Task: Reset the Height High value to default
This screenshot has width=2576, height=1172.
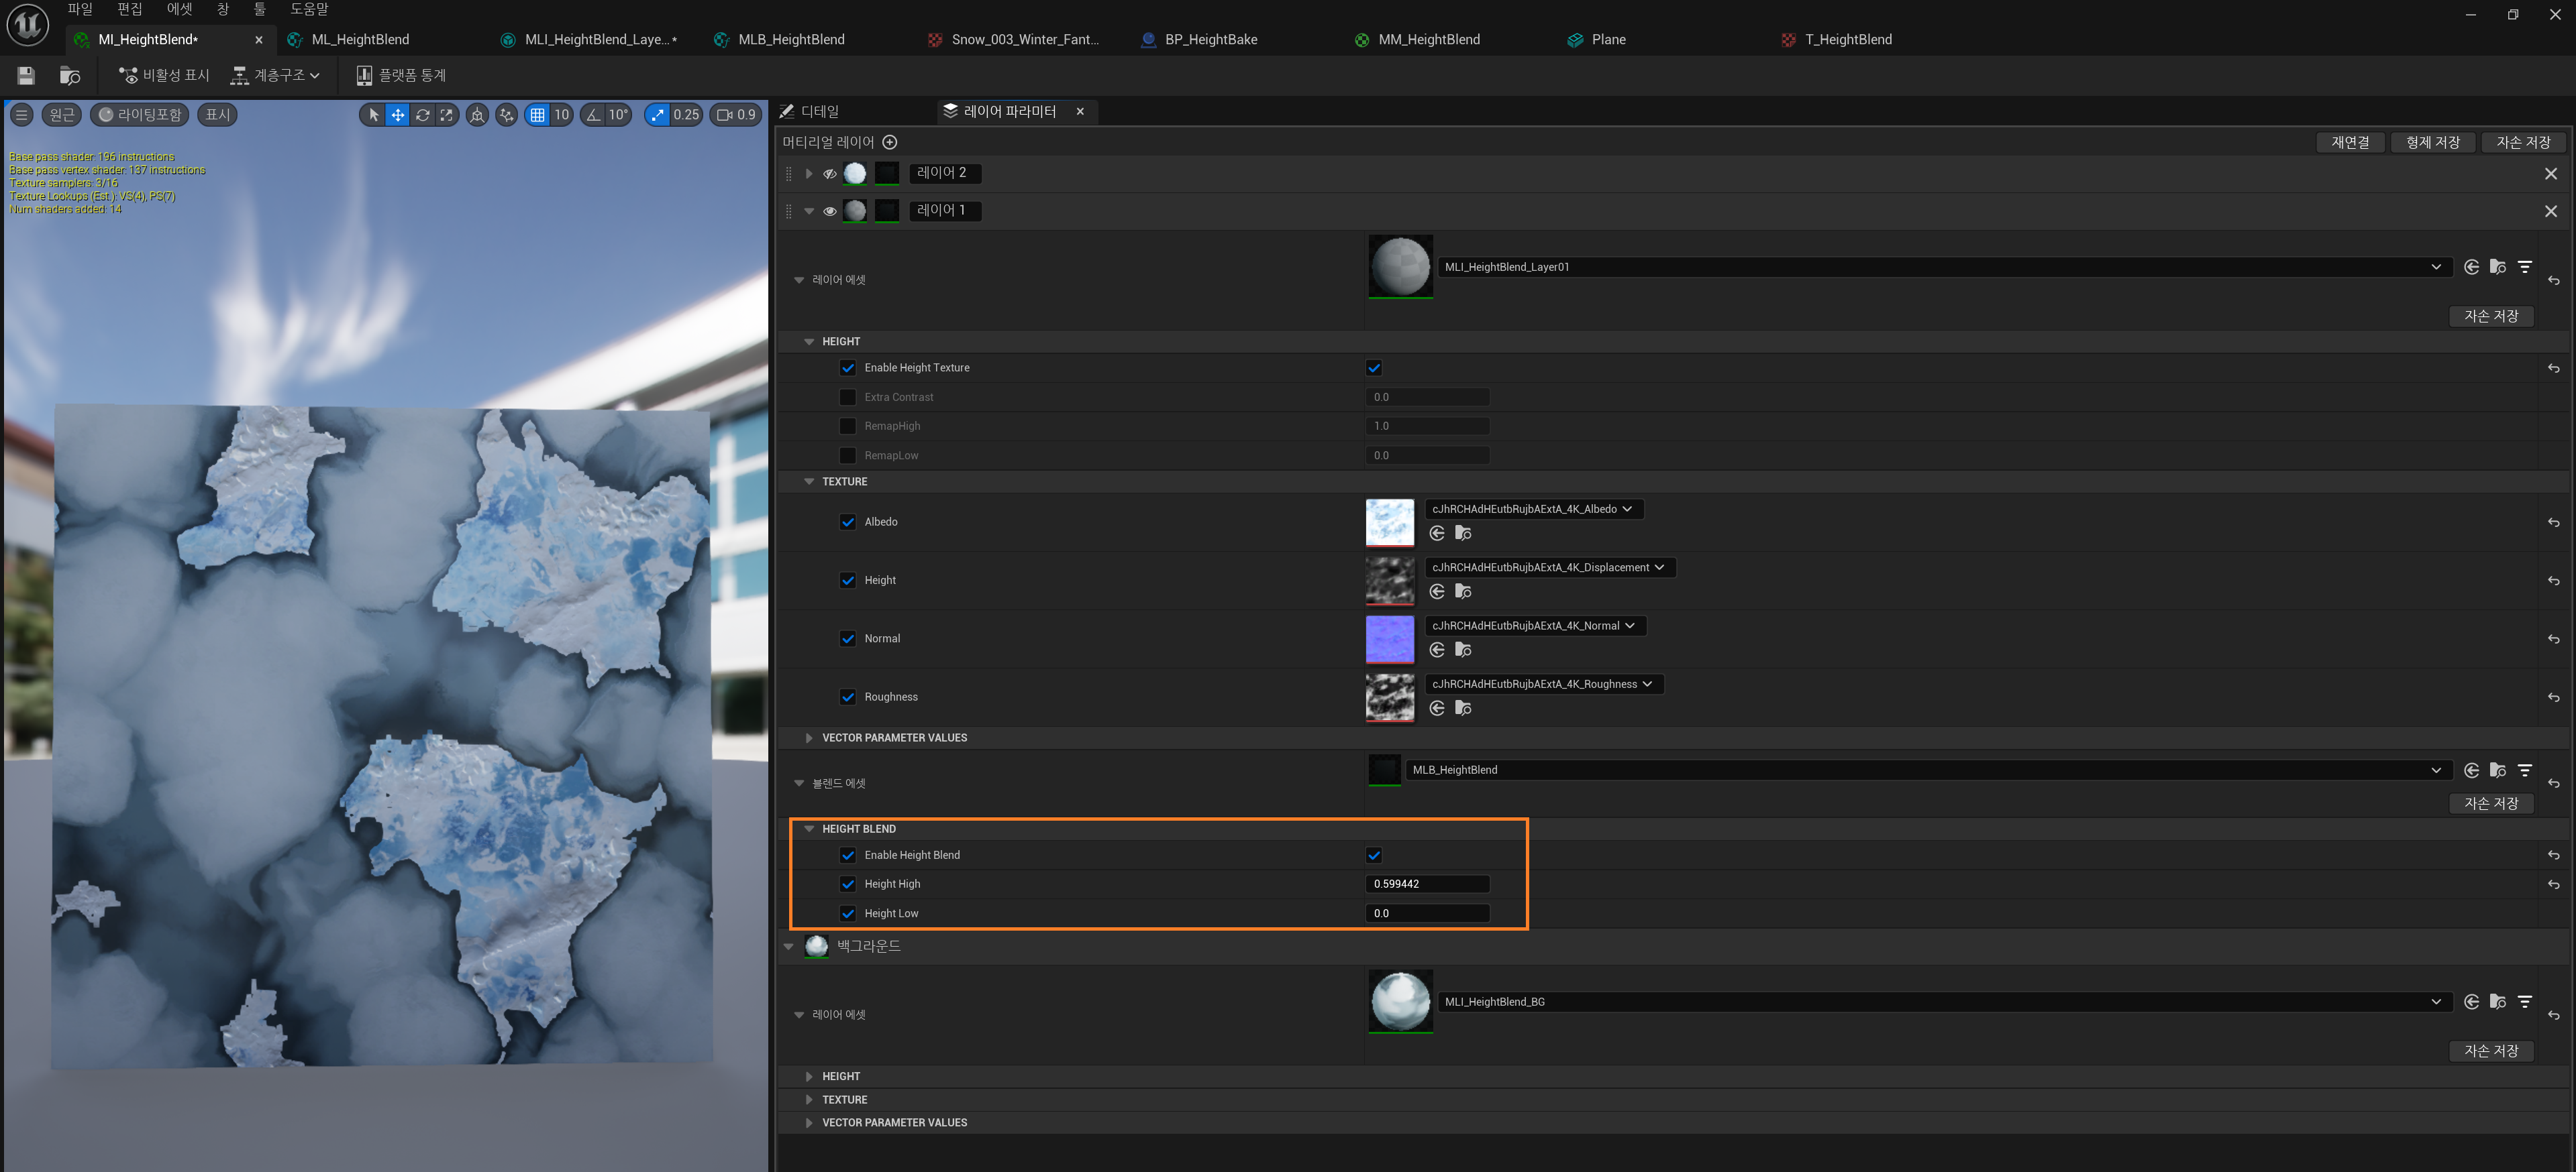Action: click(x=2553, y=884)
